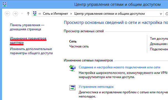Open Изменение параметров адаптера link

(x=28, y=40)
